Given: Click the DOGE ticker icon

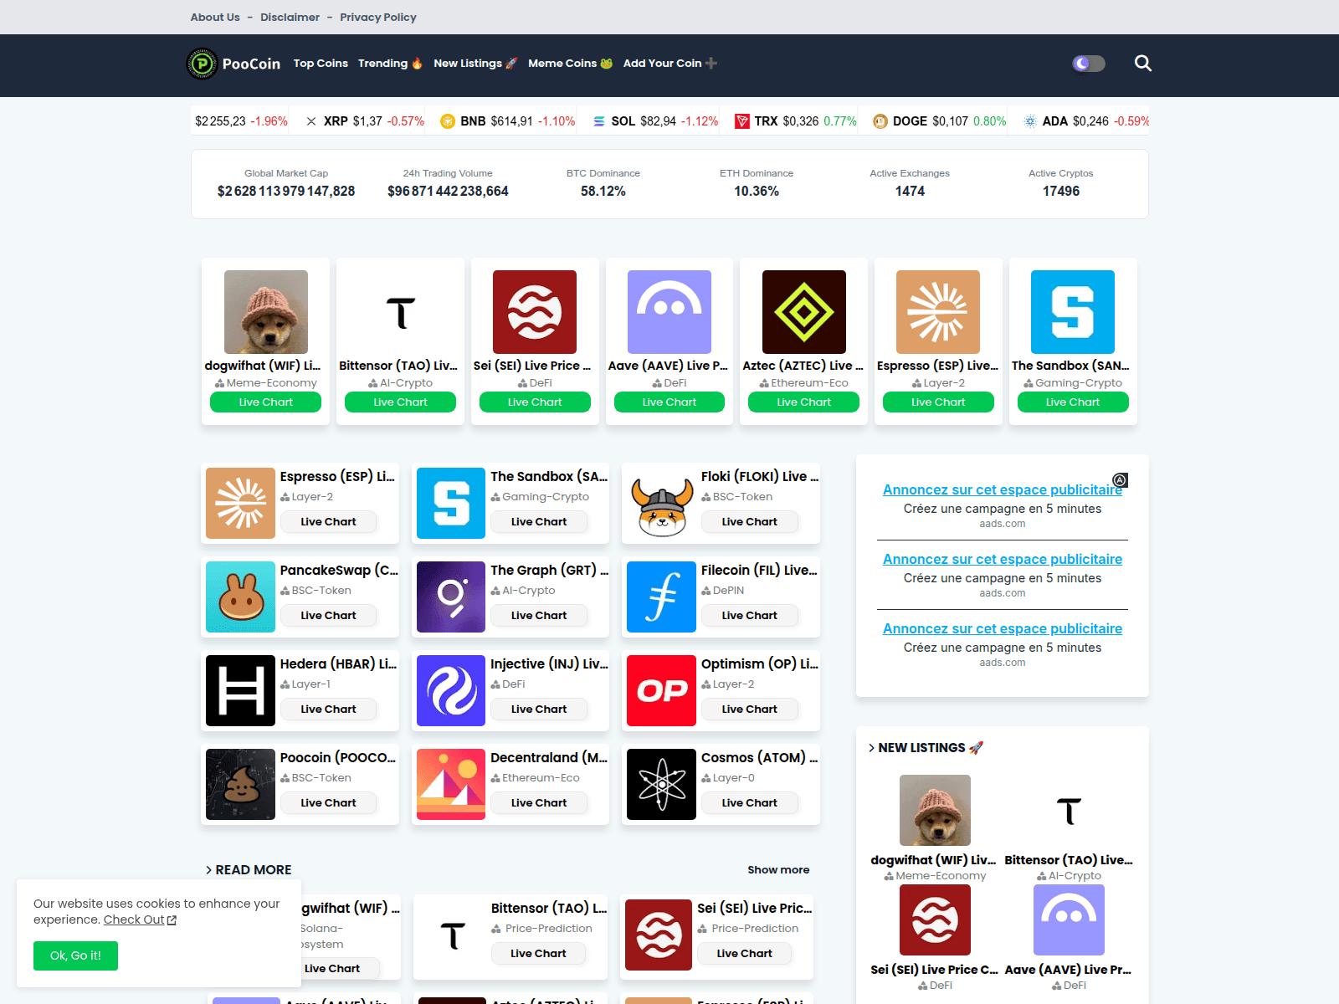Looking at the screenshot, I should 880,121.
